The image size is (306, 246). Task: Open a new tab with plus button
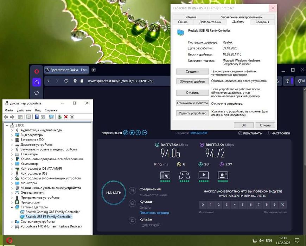pos(94,70)
